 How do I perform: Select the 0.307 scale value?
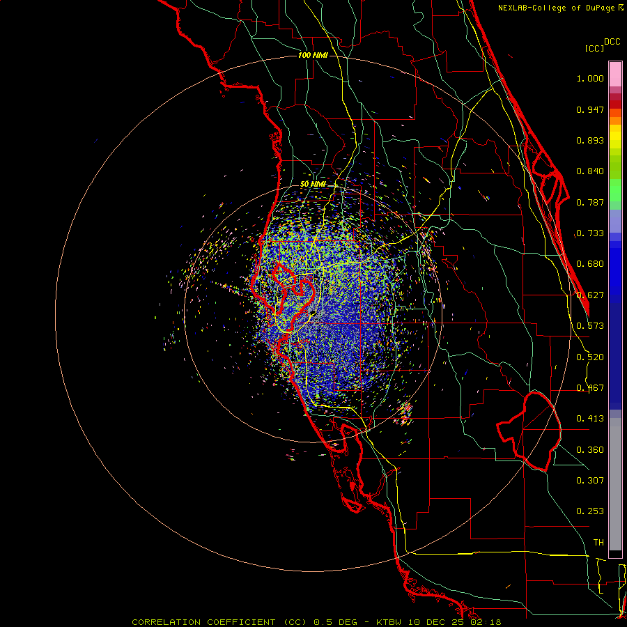[x=590, y=481]
